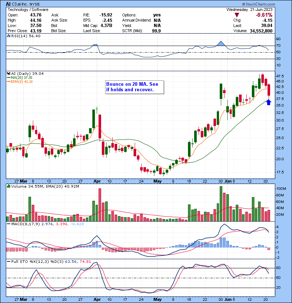This screenshot has height=303, width=292.
Task: Click the 100M volume axis label
Action: point(281,189)
